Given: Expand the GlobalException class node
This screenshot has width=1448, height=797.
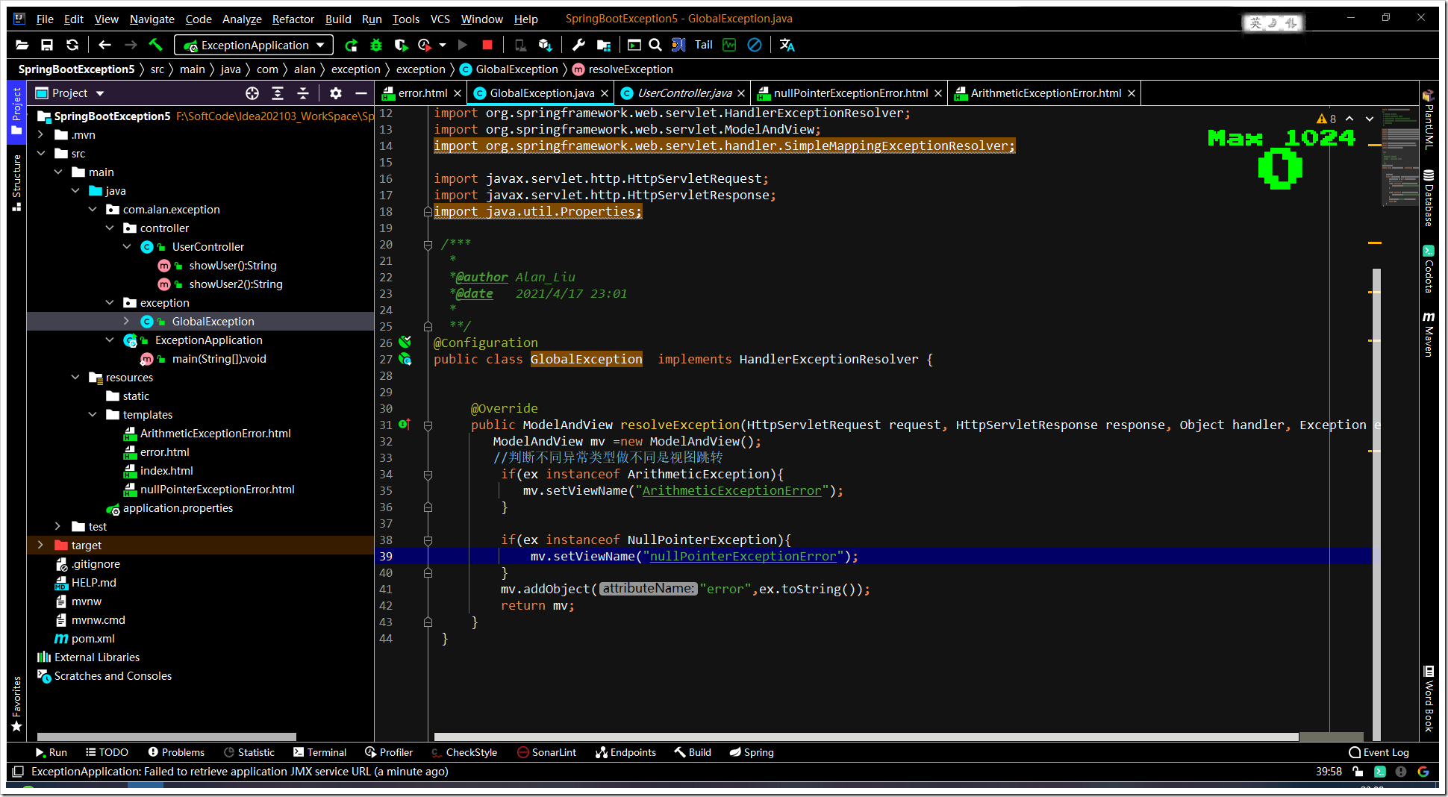Looking at the screenshot, I should (127, 322).
